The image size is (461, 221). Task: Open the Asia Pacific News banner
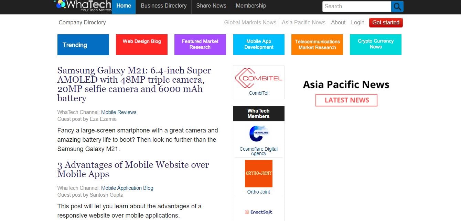point(346,85)
